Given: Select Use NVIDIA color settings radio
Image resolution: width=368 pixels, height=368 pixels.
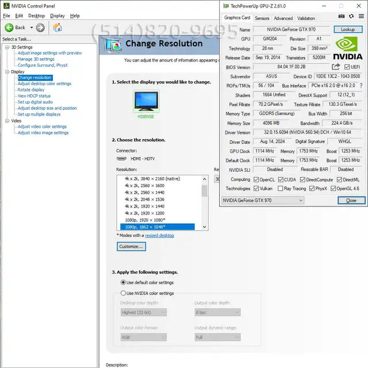Looking at the screenshot, I should point(123,293).
